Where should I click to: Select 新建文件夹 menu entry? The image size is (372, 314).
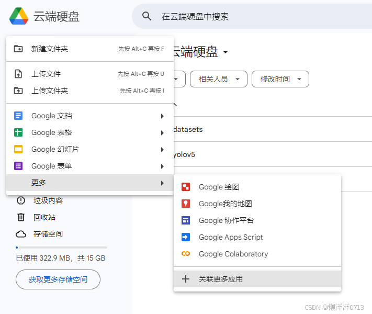(90, 49)
